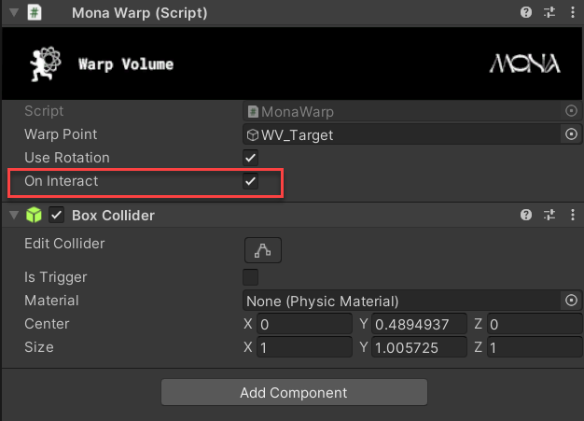Open help for Mona Warp script
Image resolution: width=584 pixels, height=421 pixels.
coord(528,12)
